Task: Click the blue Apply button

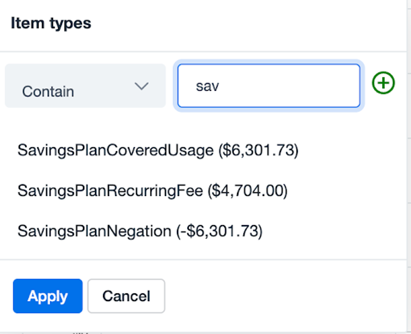Action: [x=48, y=296]
